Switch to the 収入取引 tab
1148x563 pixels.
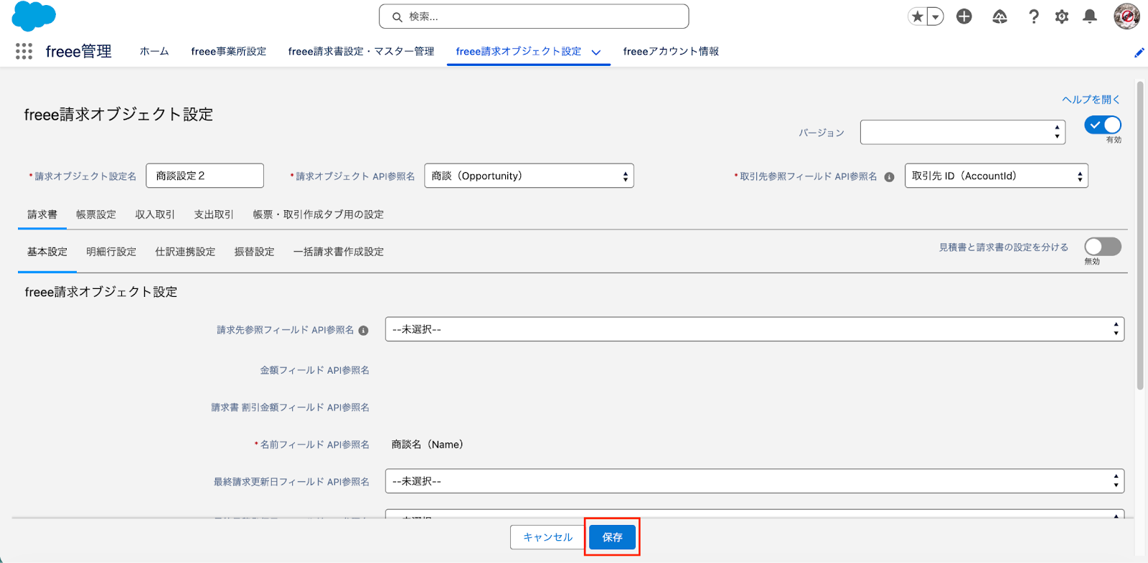[x=155, y=214]
